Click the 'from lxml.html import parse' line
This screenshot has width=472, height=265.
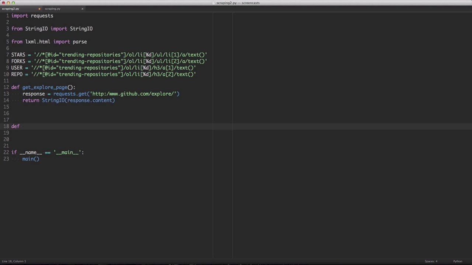[49, 42]
